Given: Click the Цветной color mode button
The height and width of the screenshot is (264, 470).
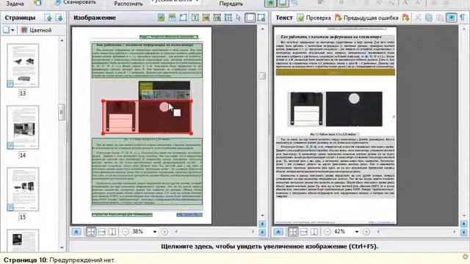Looking at the screenshot, I should (37, 30).
